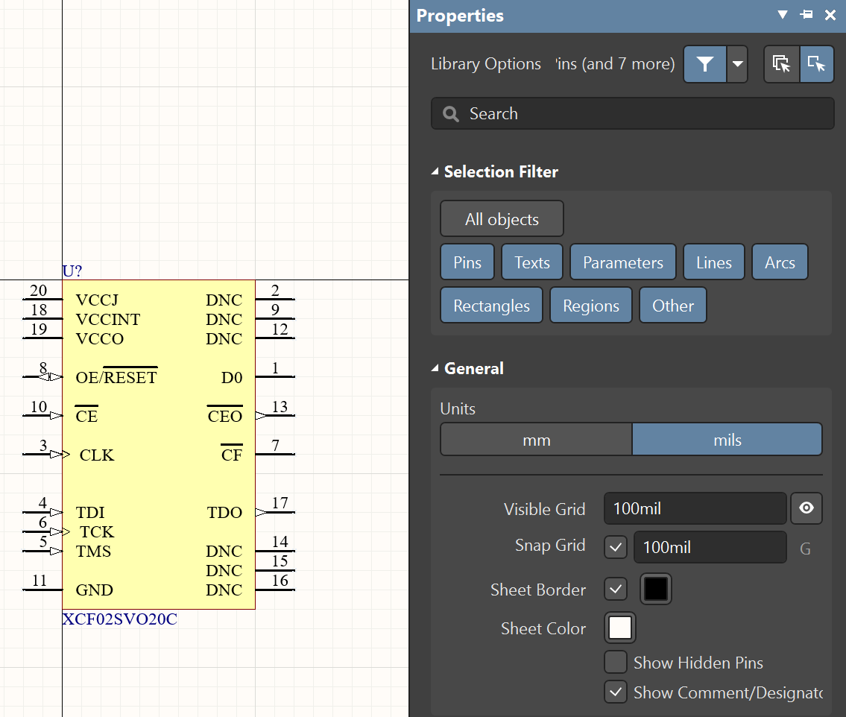This screenshot has width=846, height=717.
Task: Open the filter dropdown arrow
Action: [737, 64]
